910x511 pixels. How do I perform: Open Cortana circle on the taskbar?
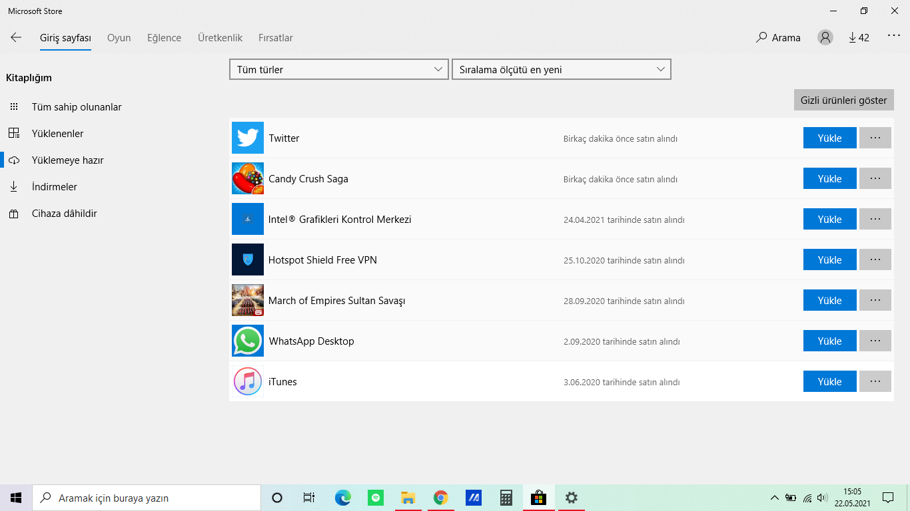point(277,498)
